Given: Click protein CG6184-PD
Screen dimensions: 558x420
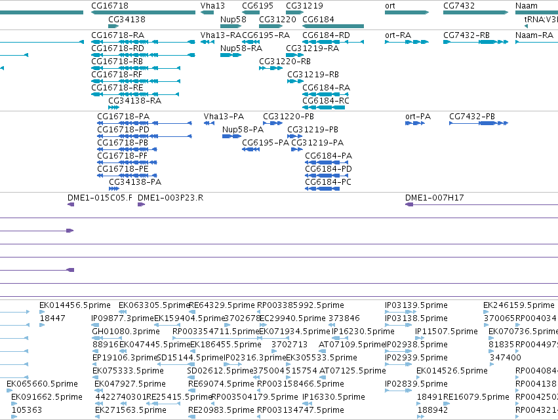Looking at the screenshot, I should click(329, 169).
